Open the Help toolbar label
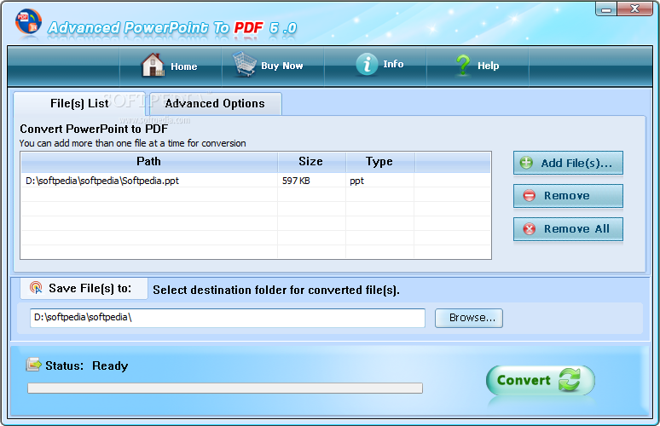660x426 pixels. tap(489, 66)
